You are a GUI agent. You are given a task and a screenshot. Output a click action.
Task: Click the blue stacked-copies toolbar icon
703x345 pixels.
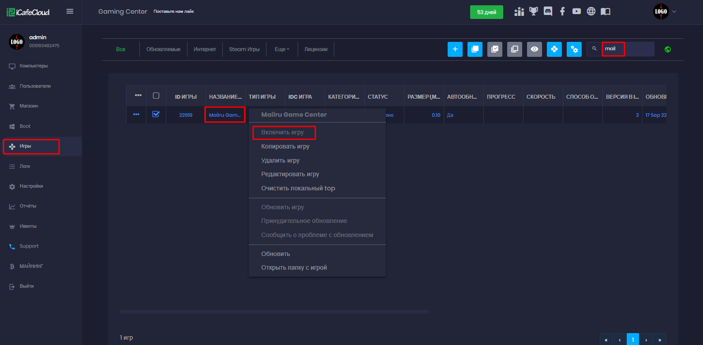(x=475, y=49)
